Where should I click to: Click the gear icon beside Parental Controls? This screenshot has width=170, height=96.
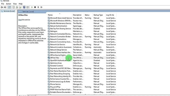point(49,66)
